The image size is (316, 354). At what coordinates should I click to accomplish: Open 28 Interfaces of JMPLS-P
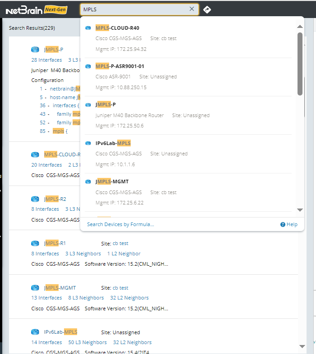(x=46, y=60)
